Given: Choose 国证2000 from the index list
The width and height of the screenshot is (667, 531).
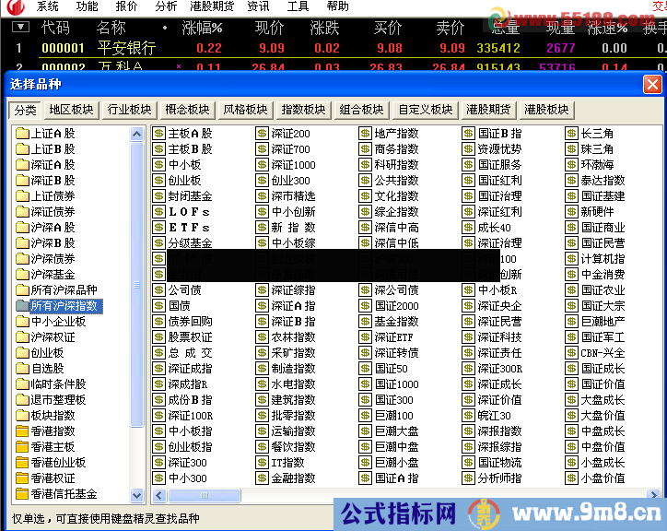Looking at the screenshot, I should coord(396,306).
